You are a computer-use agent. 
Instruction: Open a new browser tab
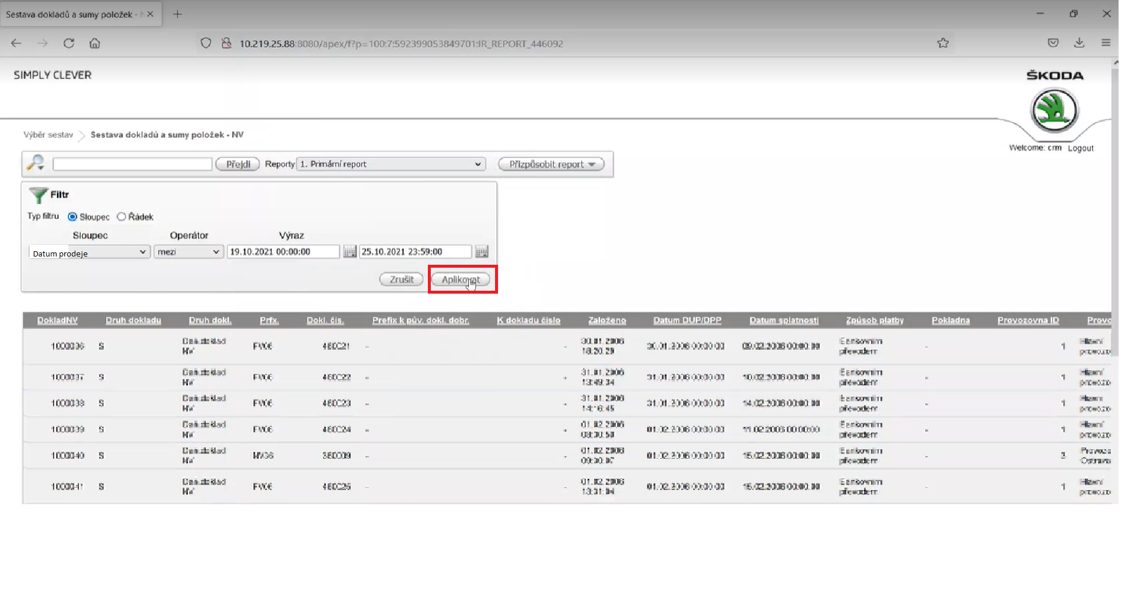tap(177, 14)
